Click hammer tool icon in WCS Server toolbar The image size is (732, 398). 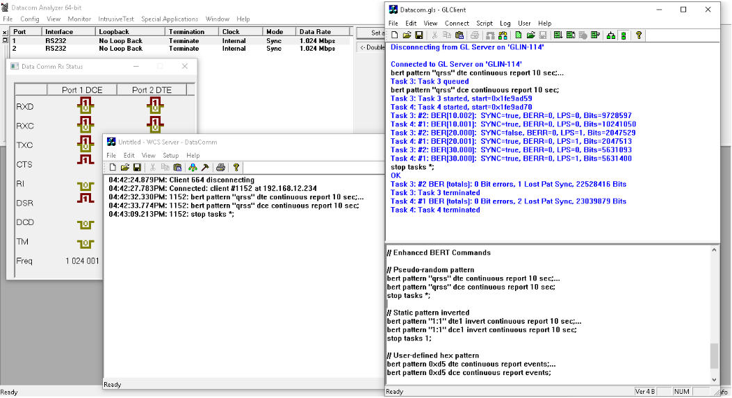coord(205,167)
